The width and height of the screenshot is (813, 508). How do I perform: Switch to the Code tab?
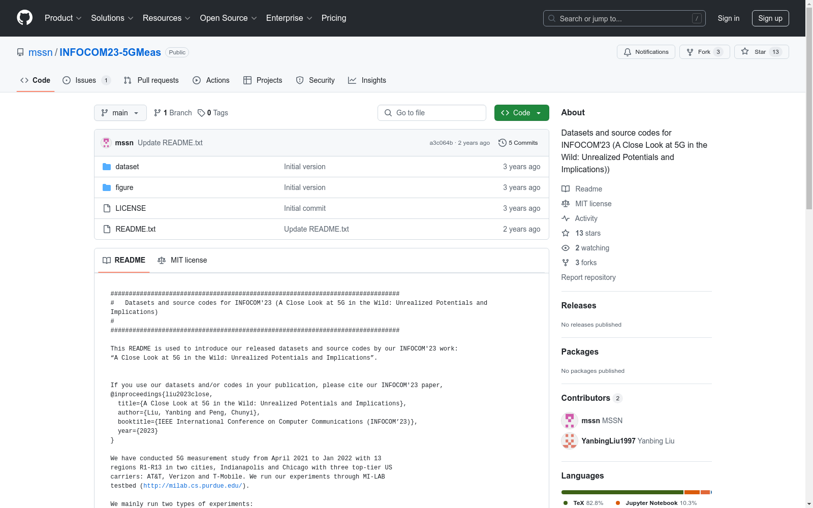coord(36,80)
